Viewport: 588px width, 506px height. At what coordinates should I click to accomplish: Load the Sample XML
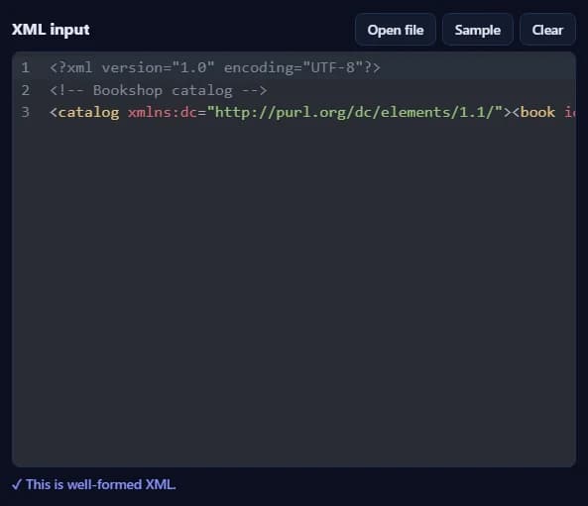point(477,30)
